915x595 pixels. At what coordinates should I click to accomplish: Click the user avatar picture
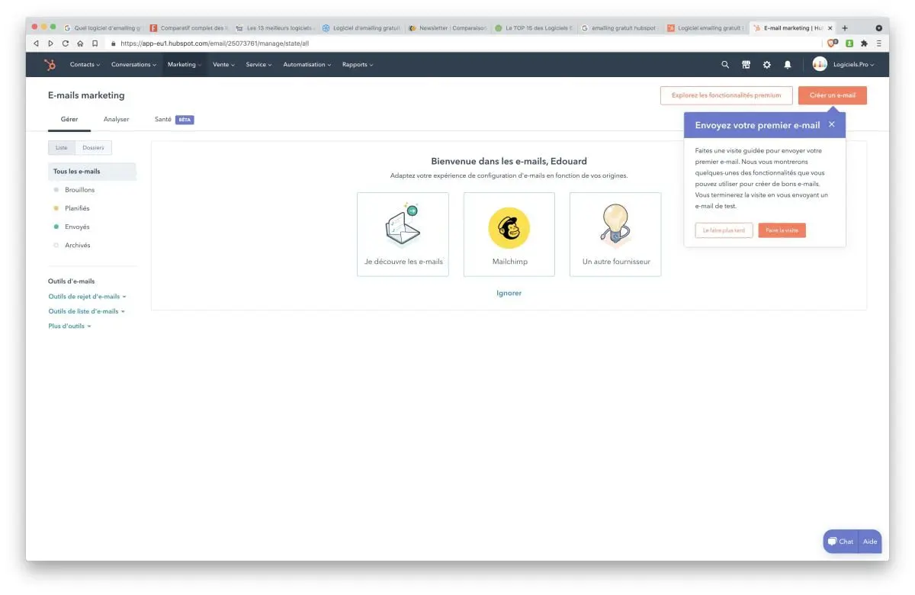point(820,64)
